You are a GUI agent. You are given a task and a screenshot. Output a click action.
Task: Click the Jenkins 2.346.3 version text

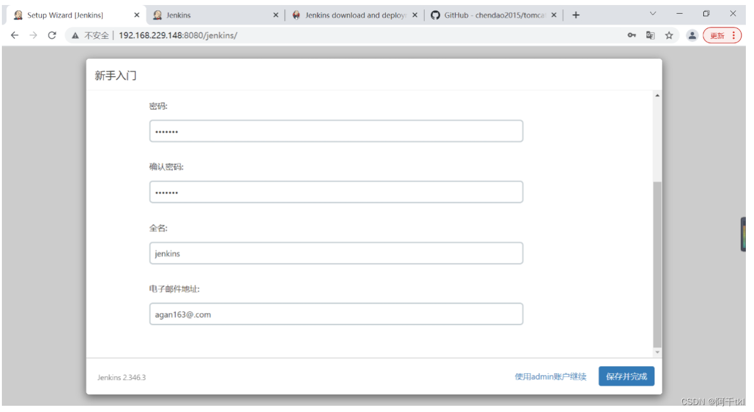coord(121,378)
